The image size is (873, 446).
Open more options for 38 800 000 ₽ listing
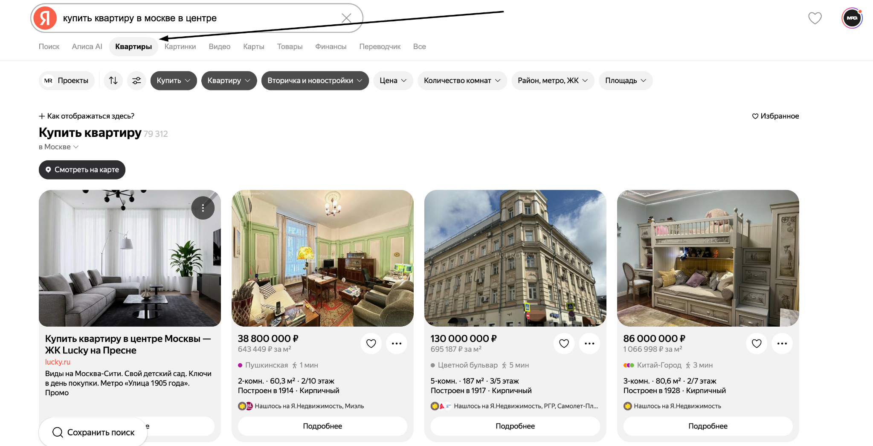[397, 343]
